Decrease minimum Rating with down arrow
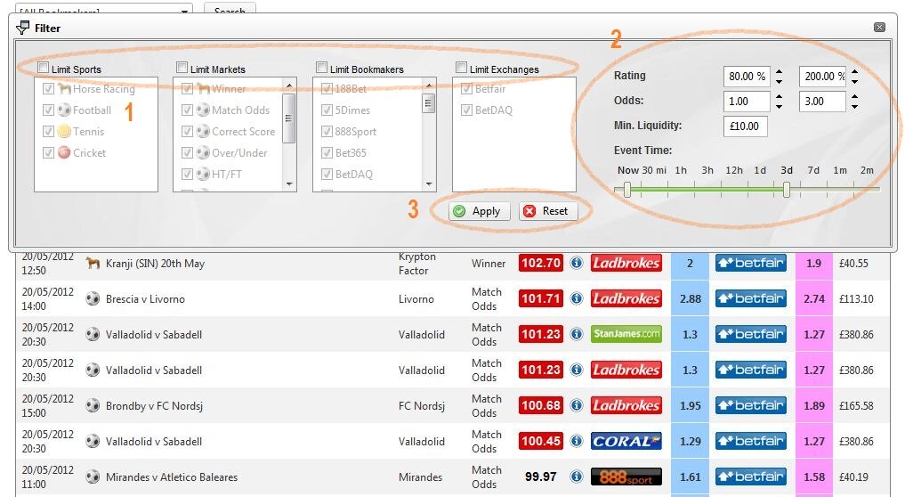 pos(780,81)
